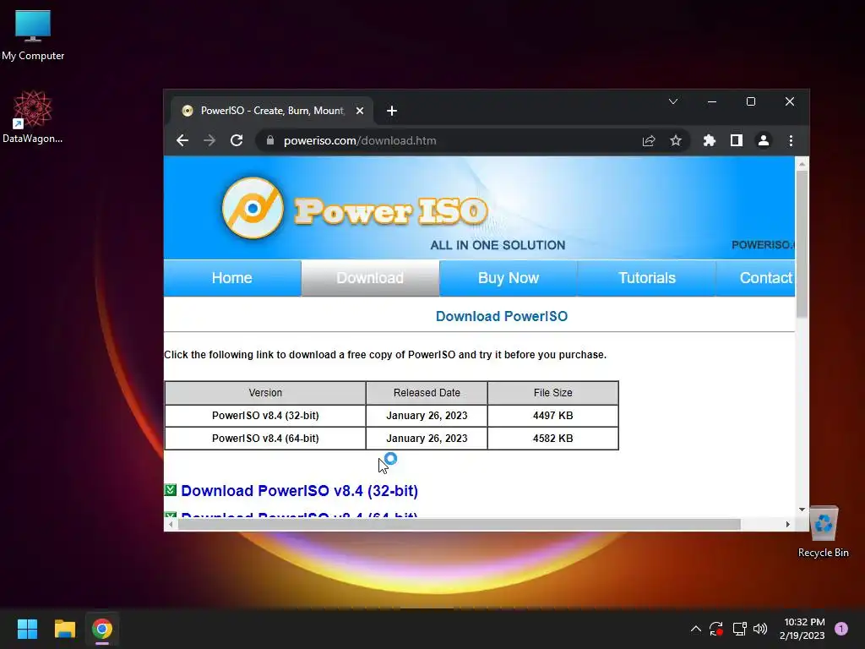Show hidden tray icons chevron

pos(696,629)
